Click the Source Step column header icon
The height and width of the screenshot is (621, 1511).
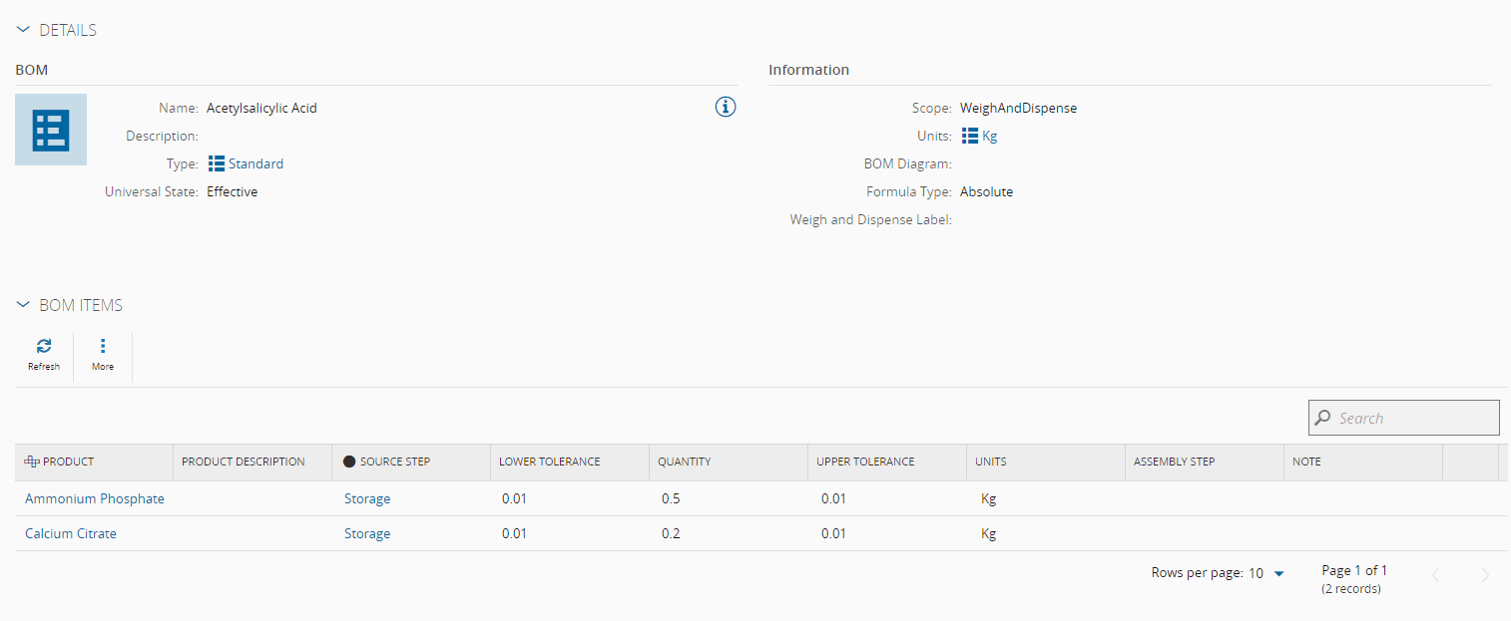[349, 462]
